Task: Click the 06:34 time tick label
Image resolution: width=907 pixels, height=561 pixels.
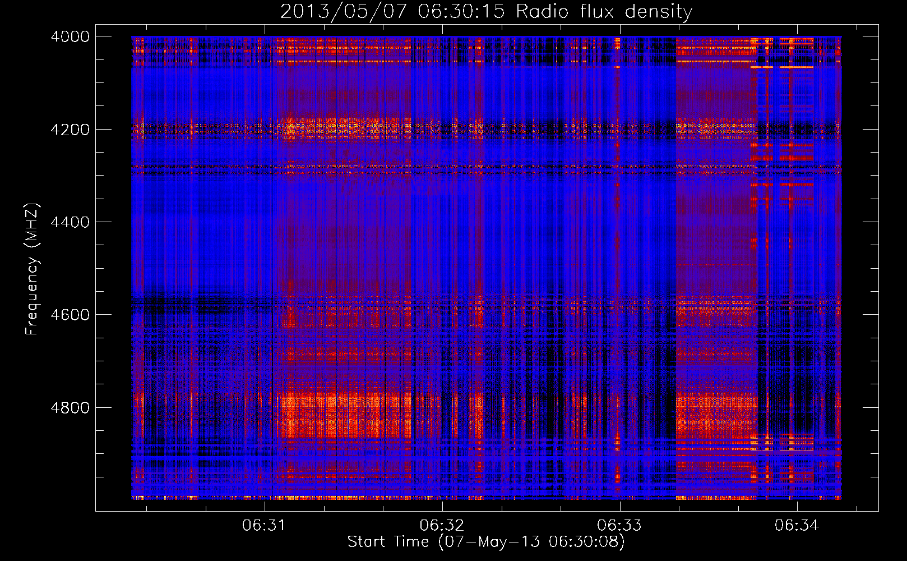Action: (797, 526)
